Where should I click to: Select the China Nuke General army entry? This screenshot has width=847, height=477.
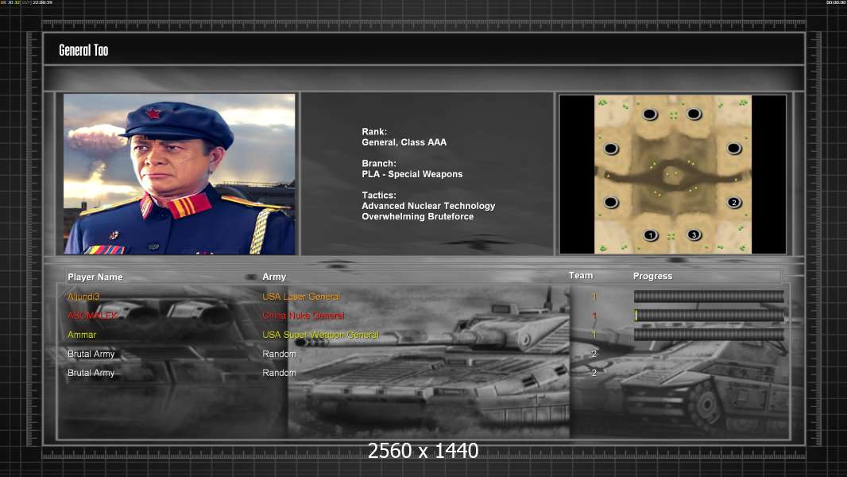(303, 316)
